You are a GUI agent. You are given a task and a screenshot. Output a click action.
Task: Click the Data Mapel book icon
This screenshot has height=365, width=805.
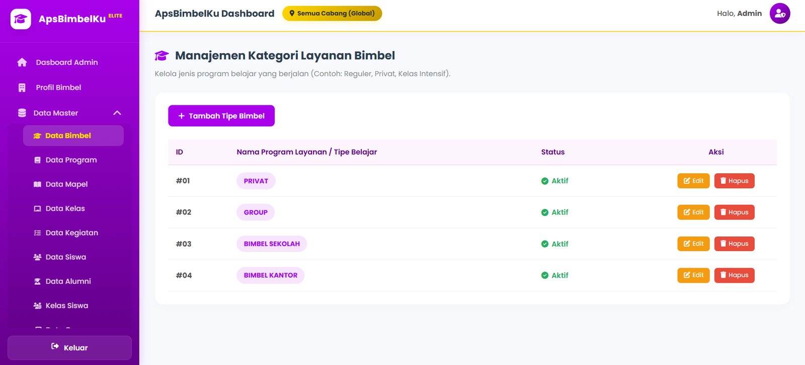click(37, 184)
